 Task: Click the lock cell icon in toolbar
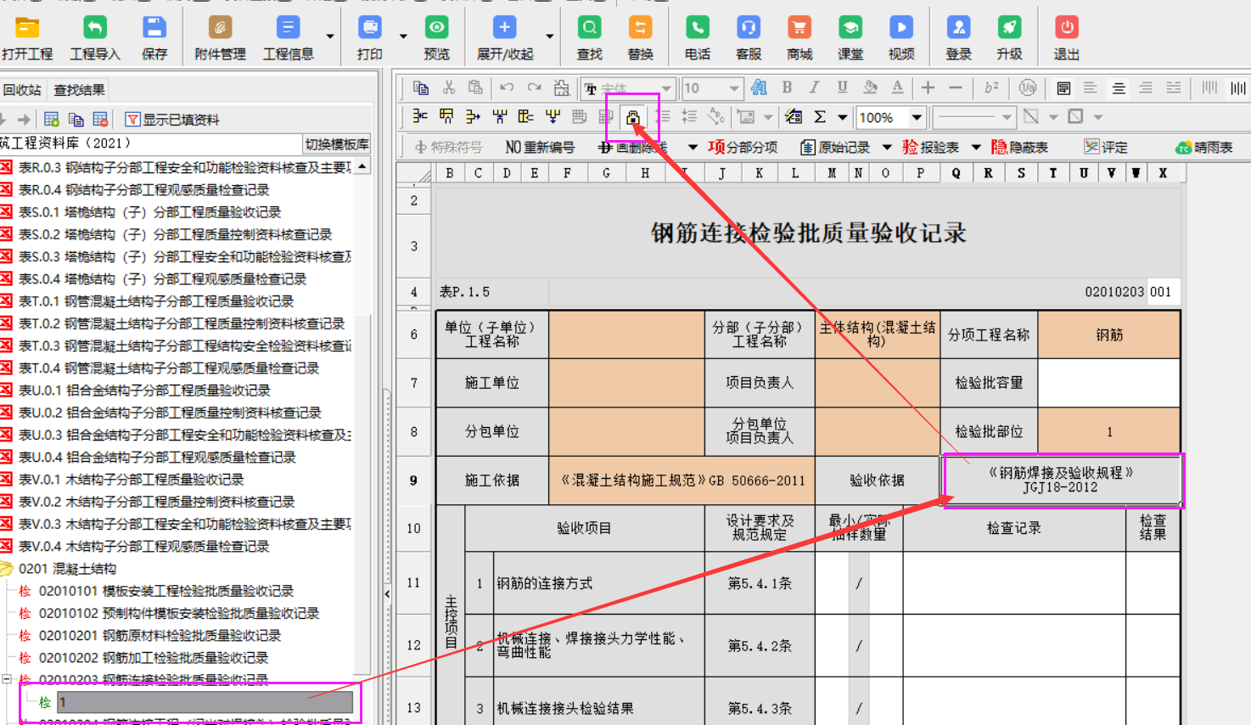632,117
